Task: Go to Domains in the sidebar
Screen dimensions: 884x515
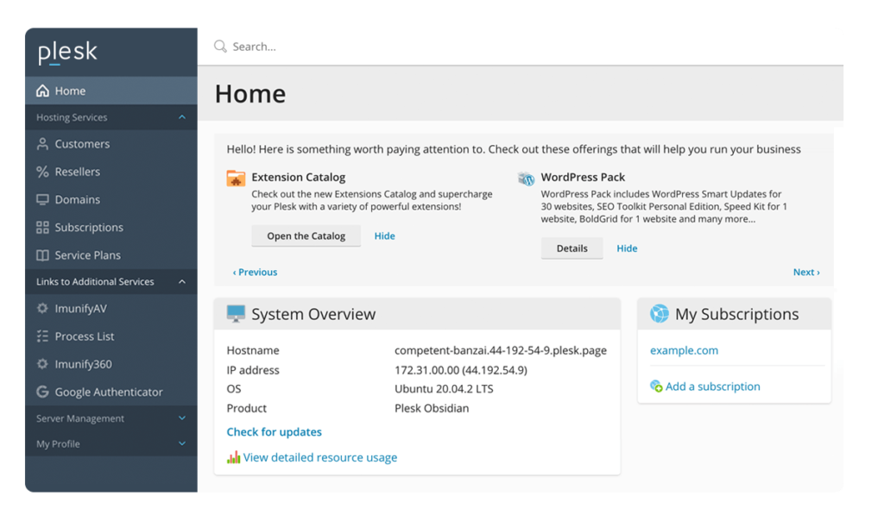Action: [x=77, y=199]
